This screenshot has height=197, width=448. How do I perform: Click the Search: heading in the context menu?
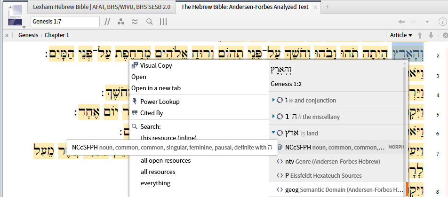150,126
